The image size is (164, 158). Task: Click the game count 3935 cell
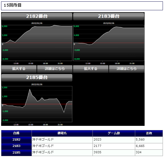(114, 152)
